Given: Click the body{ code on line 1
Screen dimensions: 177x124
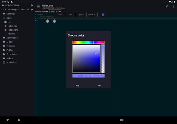Looking at the screenshot, I should [x=41, y=14].
